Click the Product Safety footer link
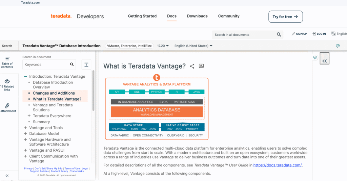Screen dimensions: 347x181 (x=59, y=171)
